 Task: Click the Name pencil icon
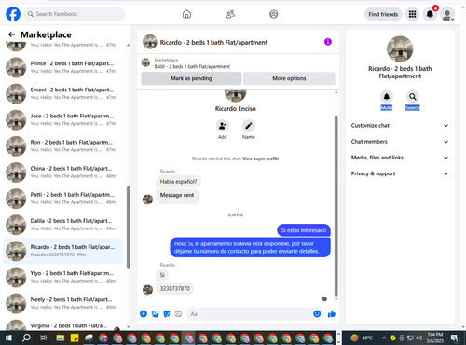coord(249,126)
